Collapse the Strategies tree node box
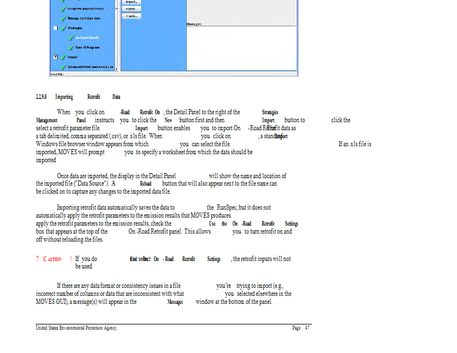 point(55,28)
